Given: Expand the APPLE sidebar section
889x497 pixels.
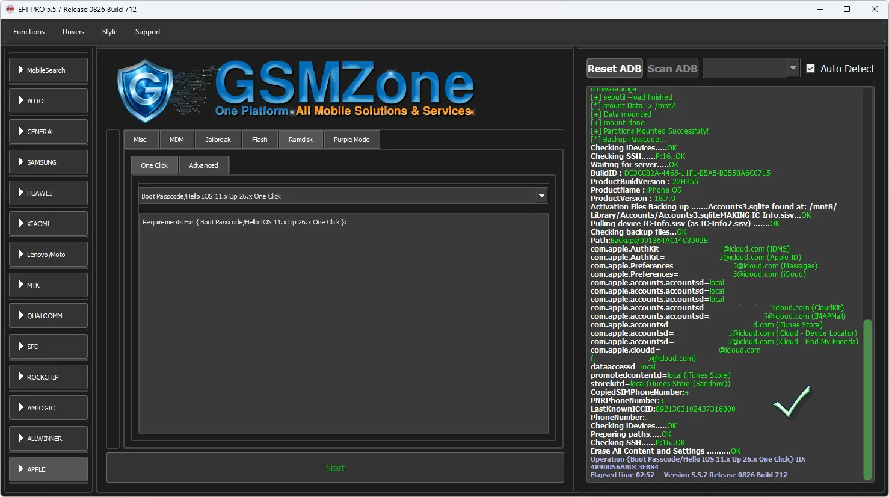Looking at the screenshot, I should [x=49, y=469].
